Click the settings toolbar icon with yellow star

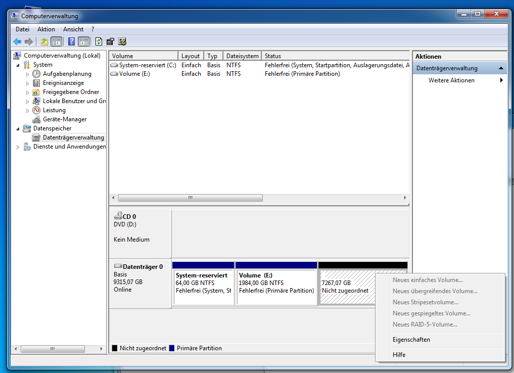[x=122, y=41]
